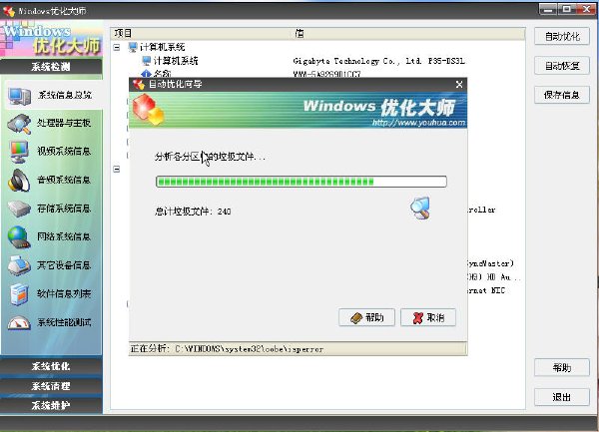This screenshot has width=599, height=432.
Task: Open the 系统优化 section tab
Action: [x=51, y=366]
